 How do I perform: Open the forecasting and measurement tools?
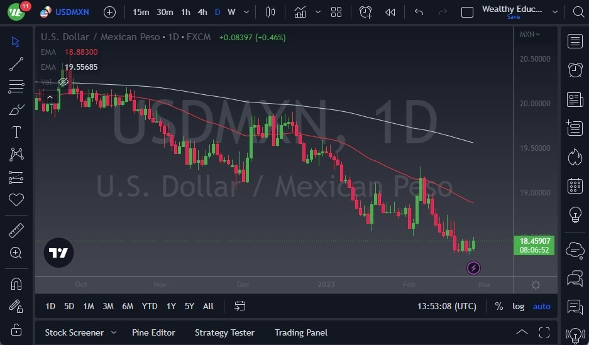pos(16,177)
